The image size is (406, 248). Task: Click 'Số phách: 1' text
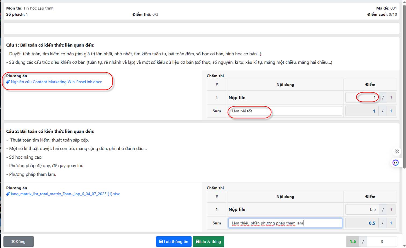(x=17, y=14)
